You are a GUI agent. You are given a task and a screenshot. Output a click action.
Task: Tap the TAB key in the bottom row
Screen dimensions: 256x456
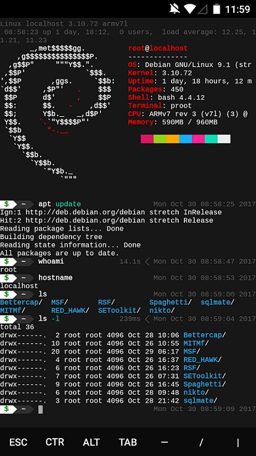[x=128, y=442]
